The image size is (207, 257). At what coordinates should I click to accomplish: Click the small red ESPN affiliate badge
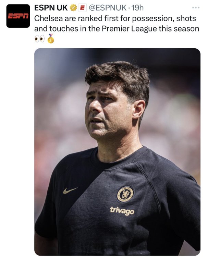pos(83,8)
